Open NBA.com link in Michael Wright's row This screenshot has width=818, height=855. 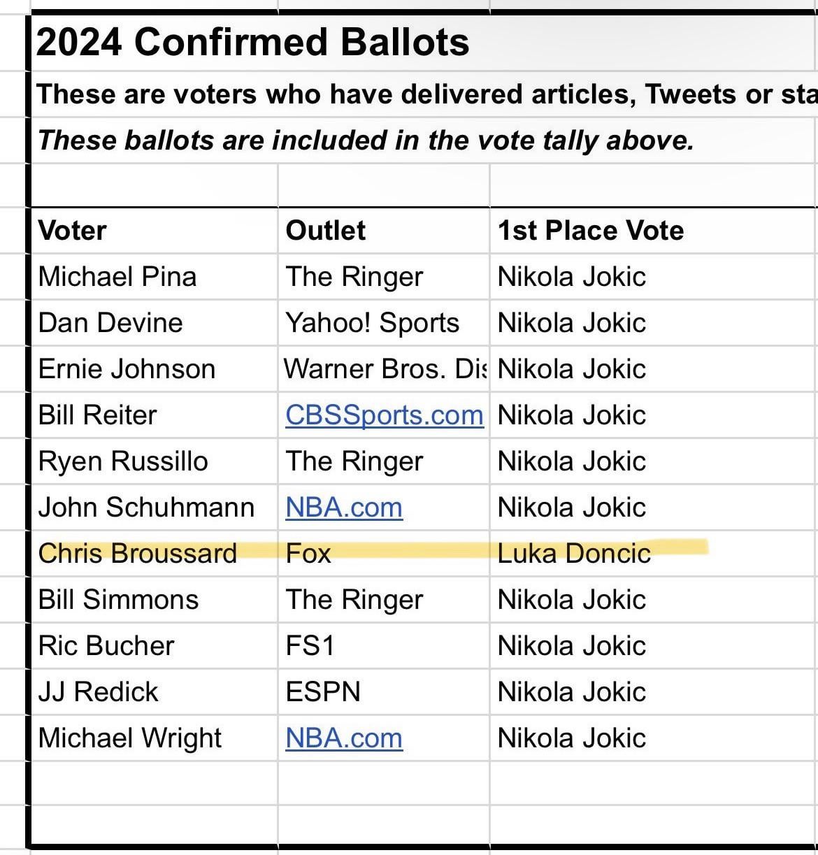344,738
